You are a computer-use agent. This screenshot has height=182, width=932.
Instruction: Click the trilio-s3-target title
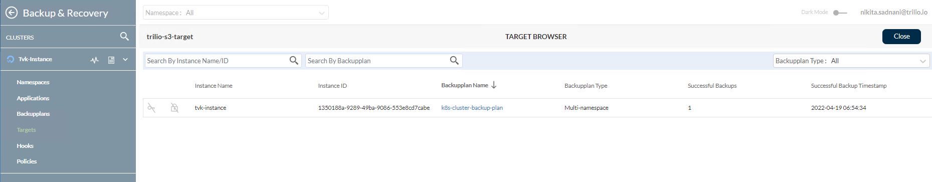170,37
